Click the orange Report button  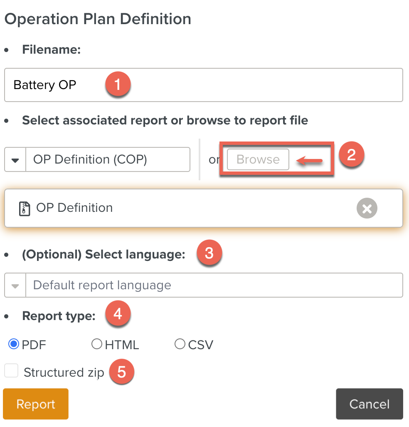(36, 404)
